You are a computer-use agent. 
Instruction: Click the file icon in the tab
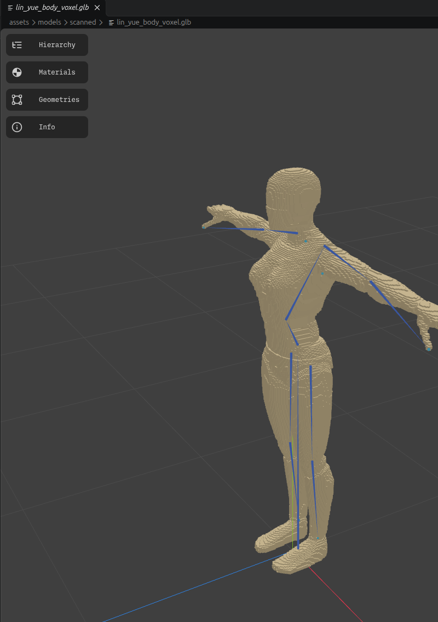(x=10, y=8)
